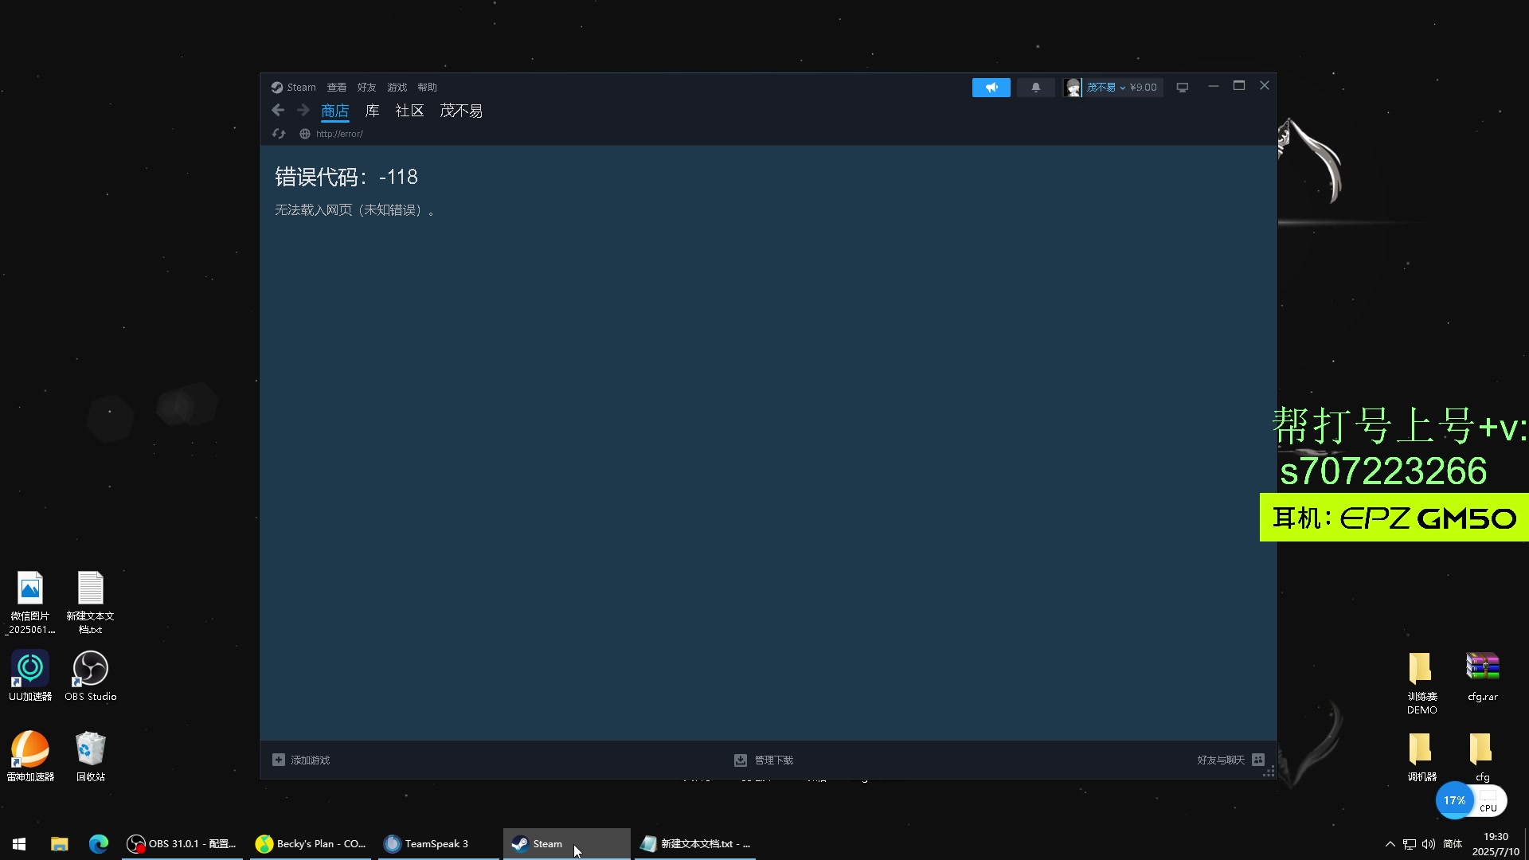Close the Steam window
Image resolution: width=1529 pixels, height=860 pixels.
click(x=1265, y=86)
